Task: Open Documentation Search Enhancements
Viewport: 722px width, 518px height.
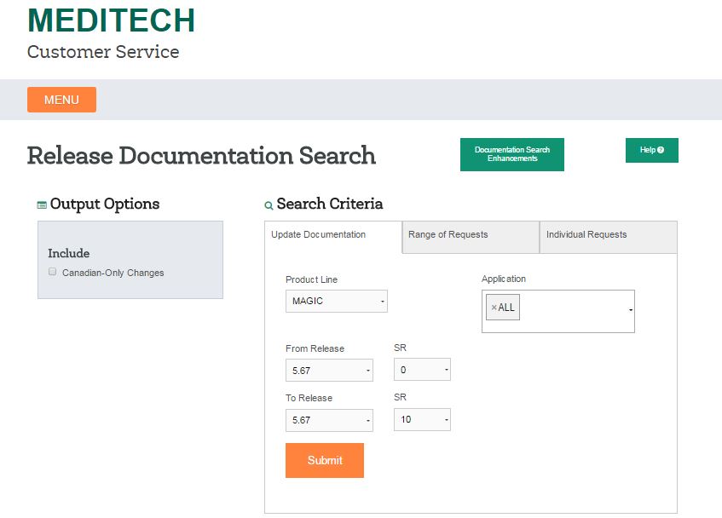Action: 512,154
